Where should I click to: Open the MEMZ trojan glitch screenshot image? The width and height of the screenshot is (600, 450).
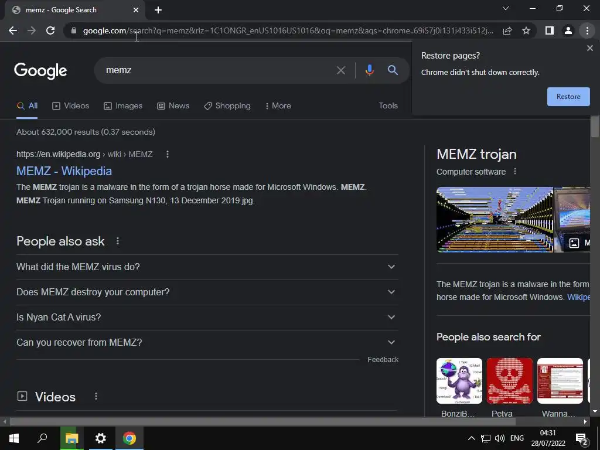(495, 220)
